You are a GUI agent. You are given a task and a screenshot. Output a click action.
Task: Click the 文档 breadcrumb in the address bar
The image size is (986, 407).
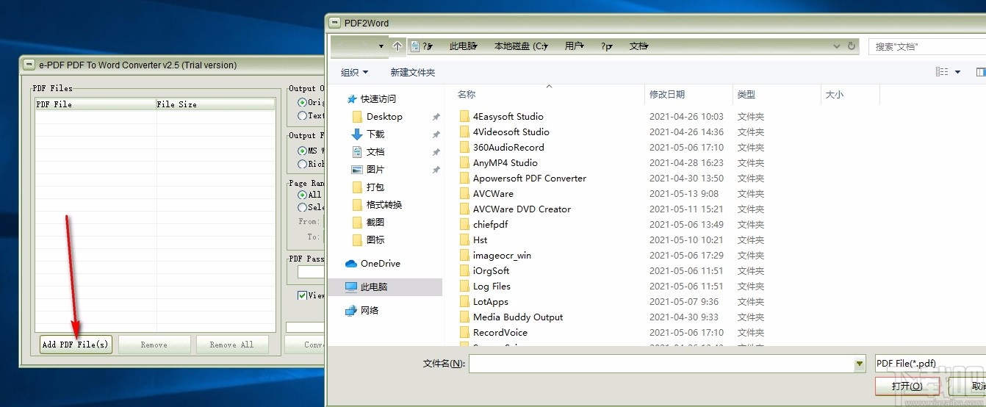(638, 46)
